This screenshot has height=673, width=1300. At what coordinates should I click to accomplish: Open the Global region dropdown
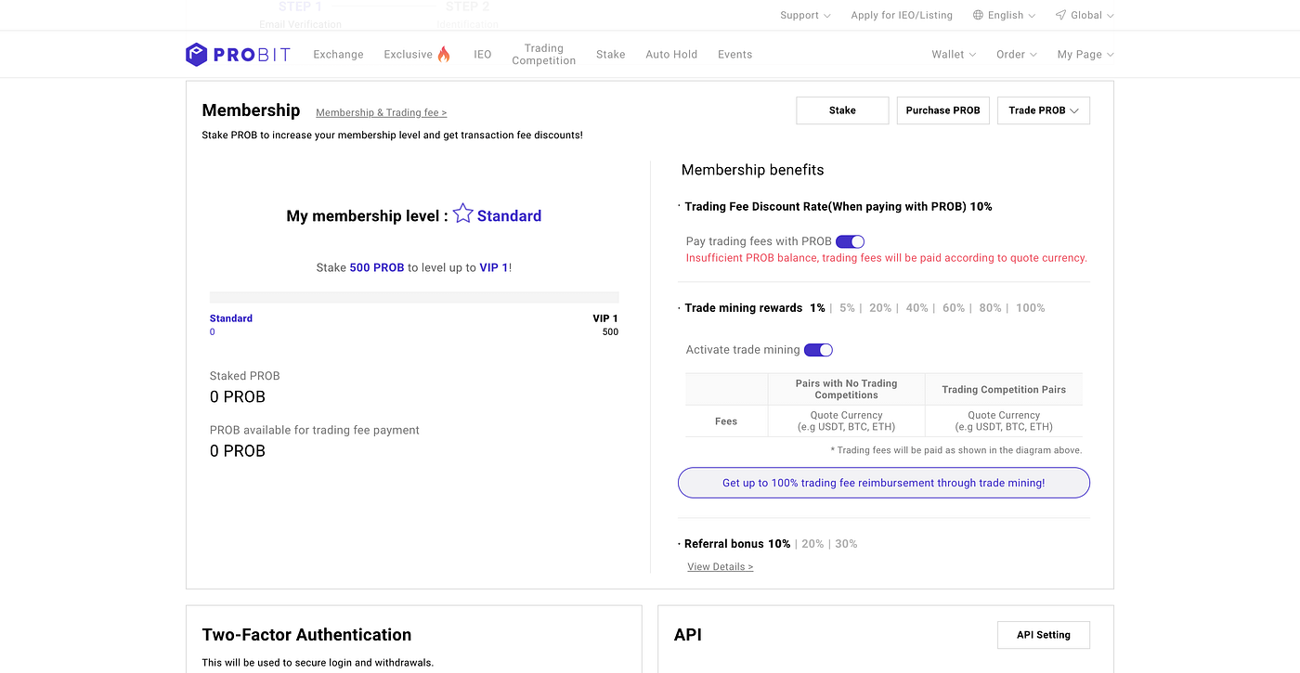pyautogui.click(x=1085, y=15)
